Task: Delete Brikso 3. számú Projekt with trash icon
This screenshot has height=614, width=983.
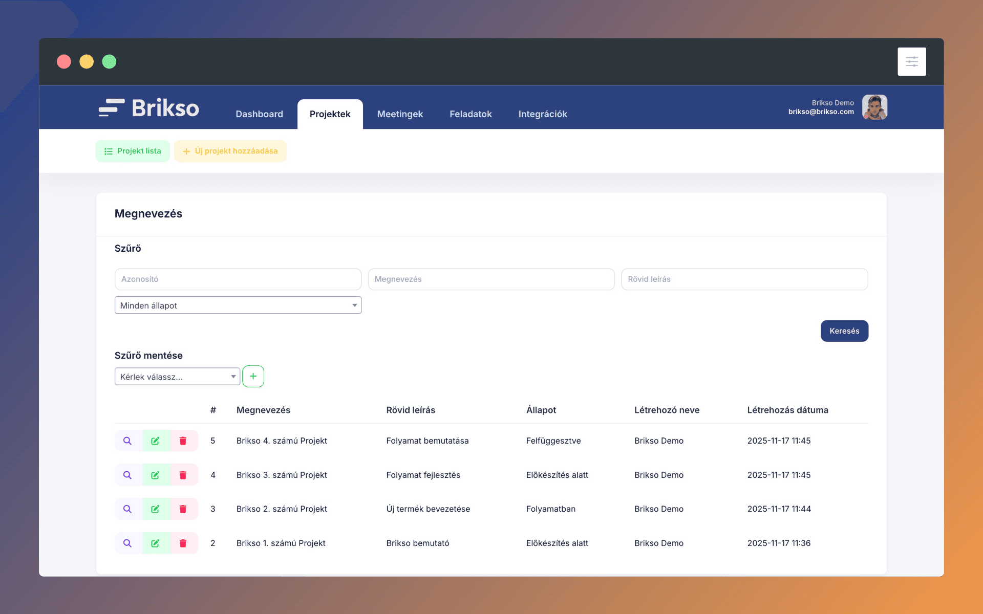Action: (x=183, y=475)
